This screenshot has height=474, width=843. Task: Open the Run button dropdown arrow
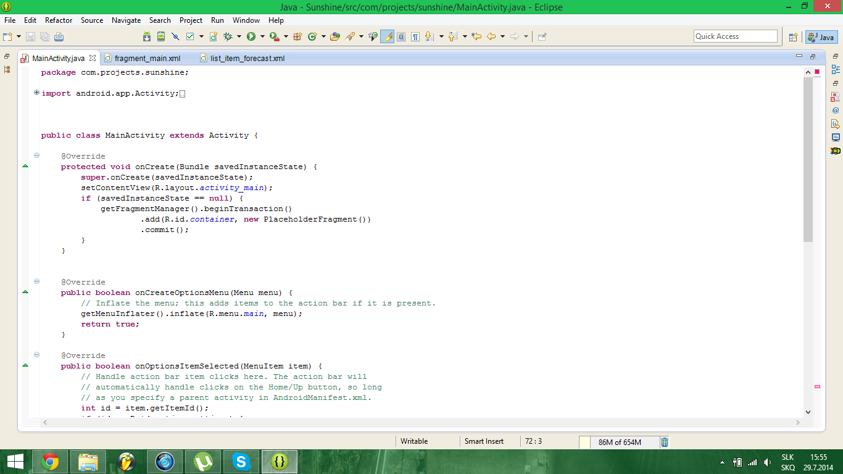tap(262, 37)
